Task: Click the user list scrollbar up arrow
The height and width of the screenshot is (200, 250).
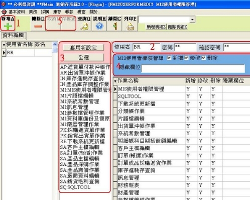Action: point(55,44)
